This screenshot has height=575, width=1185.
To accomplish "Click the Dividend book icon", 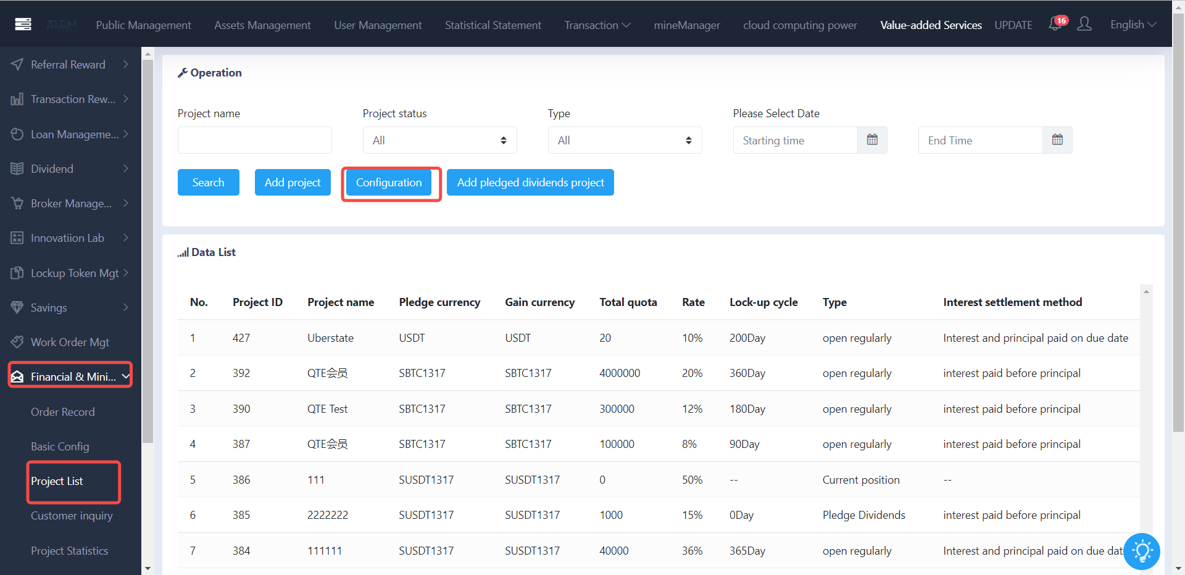I will tap(17, 168).
